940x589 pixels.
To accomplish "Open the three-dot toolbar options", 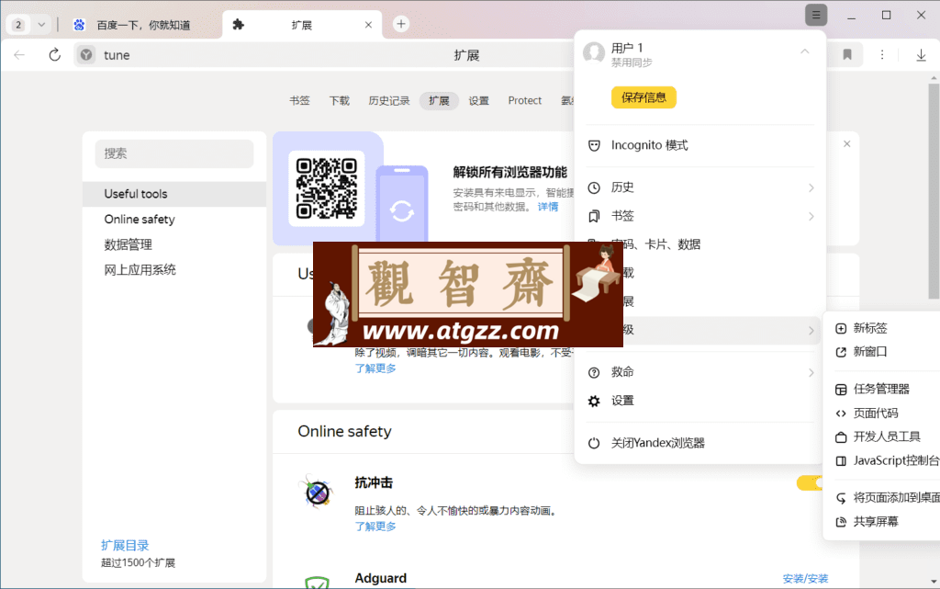I will [882, 55].
